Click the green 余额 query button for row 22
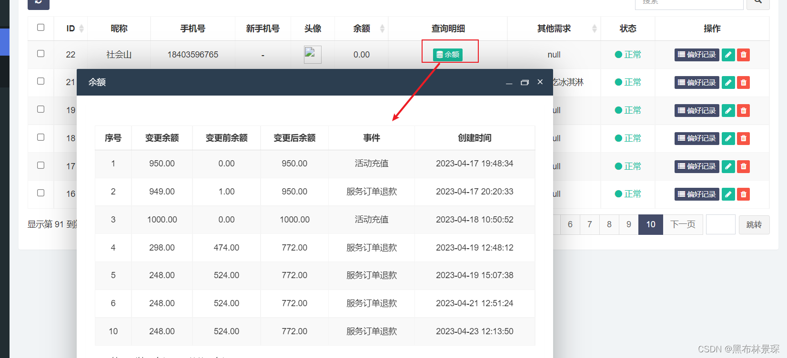The width and height of the screenshot is (787, 358). (x=448, y=55)
